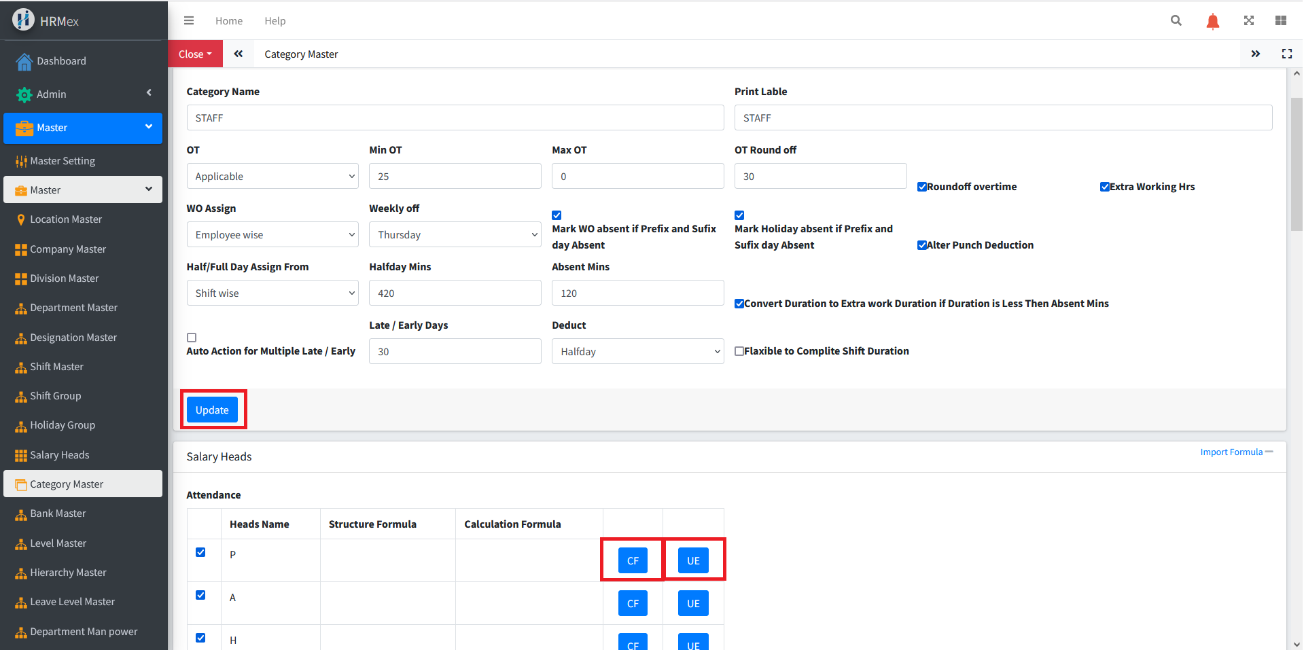This screenshot has width=1304, height=650.
Task: Enable Flaxible to Complite Shift Duration
Action: 739,351
